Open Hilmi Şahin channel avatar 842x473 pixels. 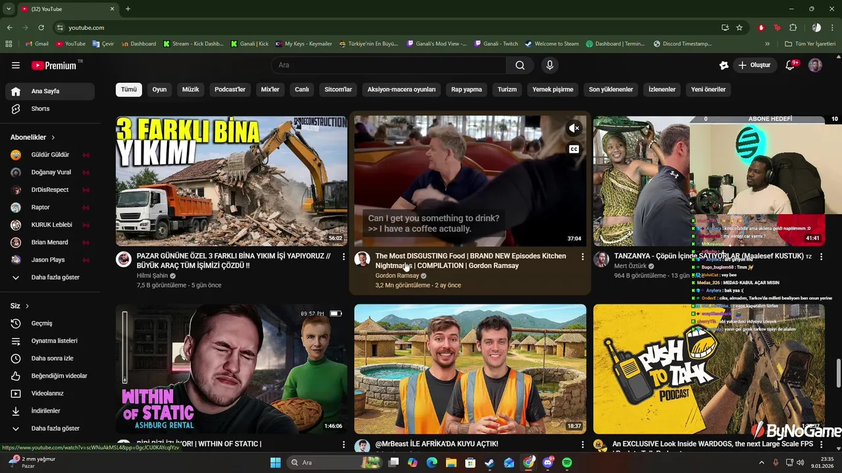click(x=124, y=259)
